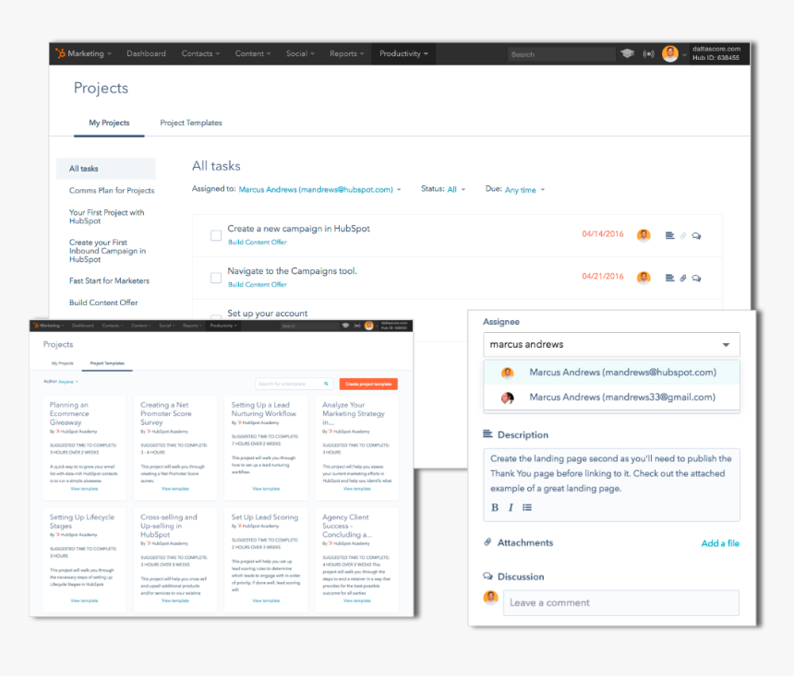The width and height of the screenshot is (794, 676).
Task: View template for Set Up Lead Scoring
Action: pos(266,600)
